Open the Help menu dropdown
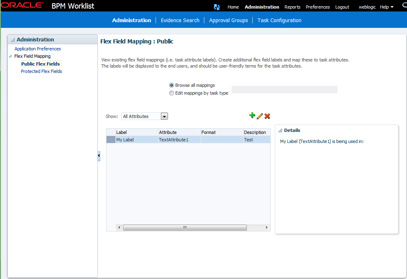The width and height of the screenshot is (407, 279). coord(387,7)
